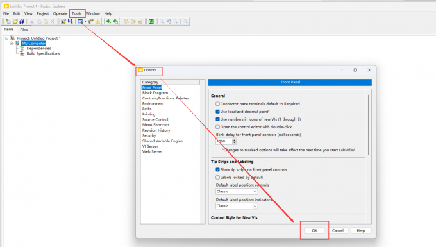Viewport: 436px width, 247px height.
Task: Click the blink delay milliseconds input field
Action: (224, 141)
